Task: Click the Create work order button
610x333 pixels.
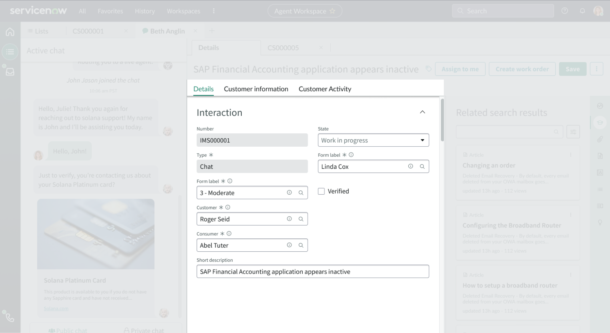Action: (522, 69)
